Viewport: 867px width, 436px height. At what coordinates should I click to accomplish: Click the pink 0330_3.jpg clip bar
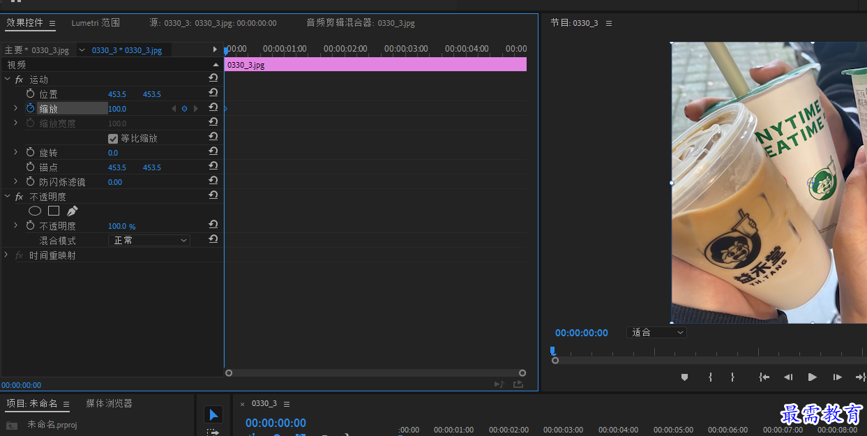click(x=376, y=64)
